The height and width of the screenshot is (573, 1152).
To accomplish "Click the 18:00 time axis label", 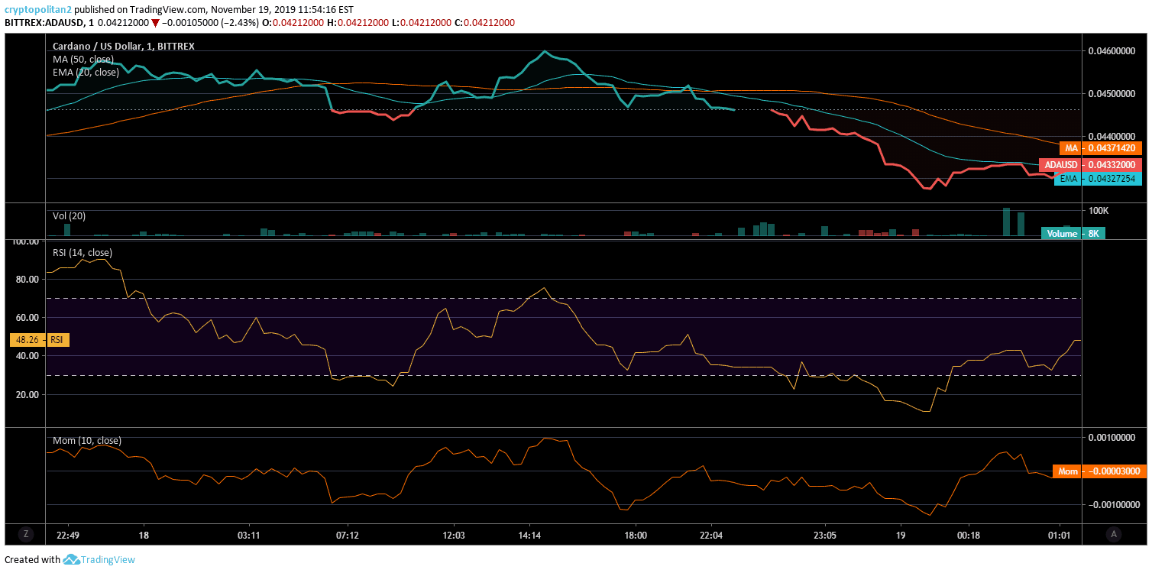I will coord(636,536).
